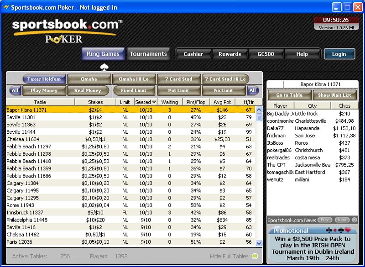Click the Go to Table button
This screenshot has width=365, height=267.
pyautogui.click(x=289, y=95)
